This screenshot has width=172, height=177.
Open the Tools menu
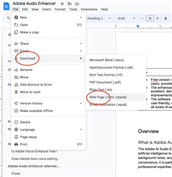tap(73, 9)
